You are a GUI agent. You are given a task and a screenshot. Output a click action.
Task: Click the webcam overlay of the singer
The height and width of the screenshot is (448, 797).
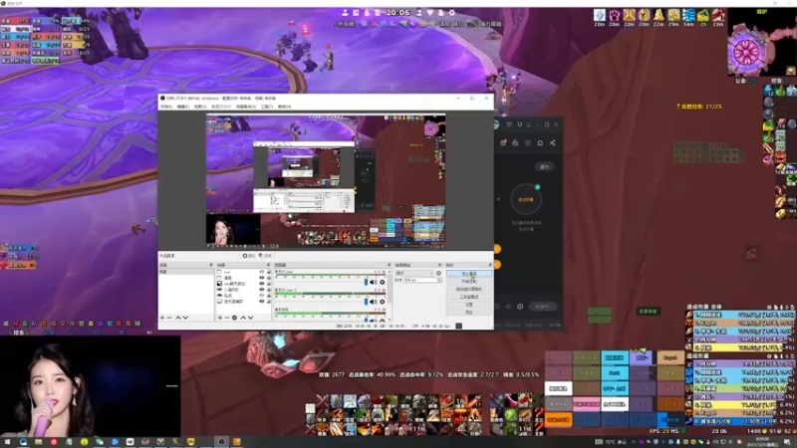coord(91,386)
